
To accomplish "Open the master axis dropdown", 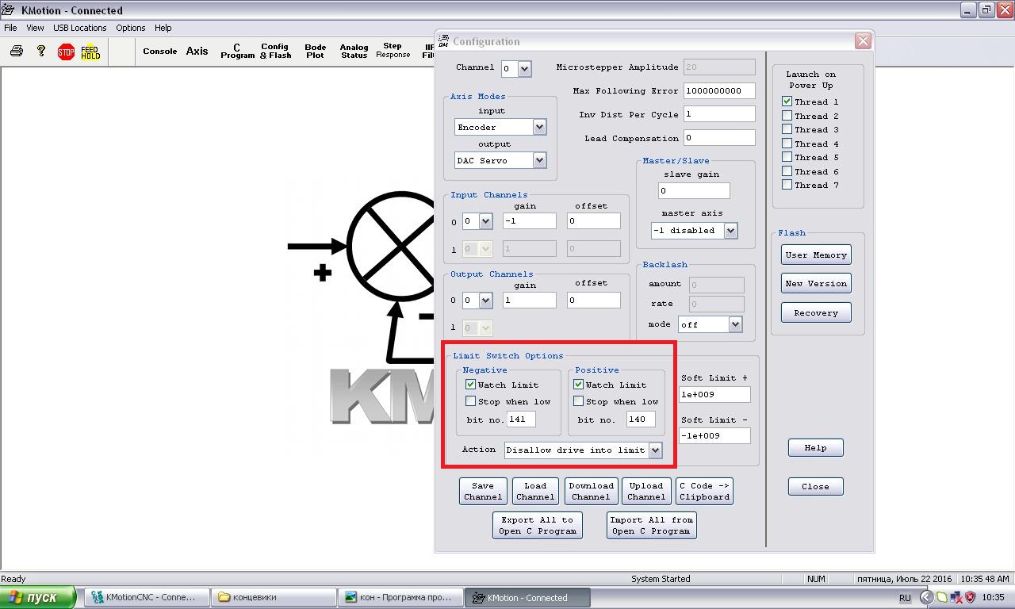I will point(730,231).
